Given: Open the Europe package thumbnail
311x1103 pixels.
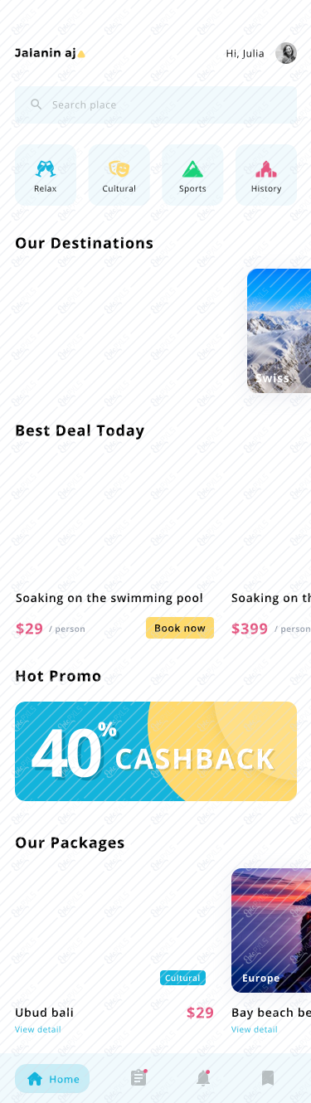Looking at the screenshot, I should click(271, 931).
